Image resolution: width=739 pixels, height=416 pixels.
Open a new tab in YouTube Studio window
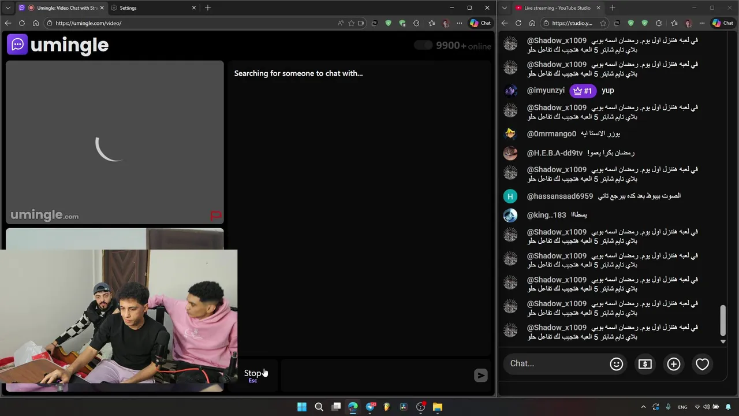612,8
